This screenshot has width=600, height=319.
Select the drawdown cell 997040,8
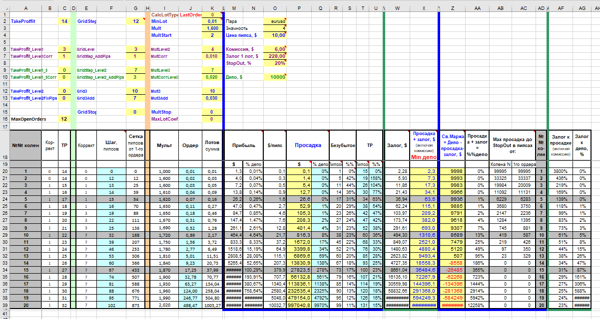tap(299, 306)
